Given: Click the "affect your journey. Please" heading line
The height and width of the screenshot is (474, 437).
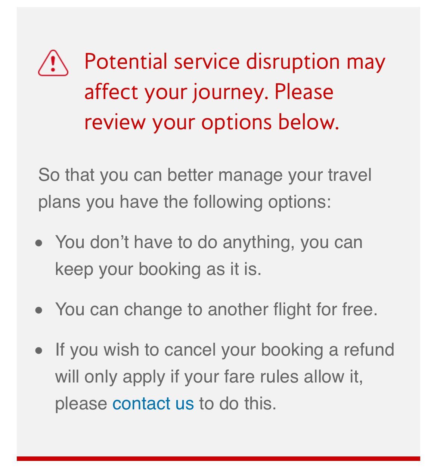Looking at the screenshot, I should 209,92.
